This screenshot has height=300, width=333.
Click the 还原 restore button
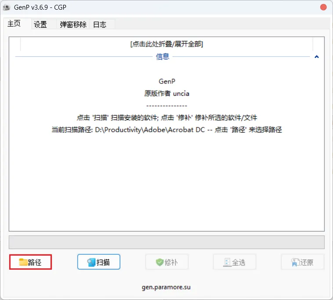pyautogui.click(x=302, y=262)
